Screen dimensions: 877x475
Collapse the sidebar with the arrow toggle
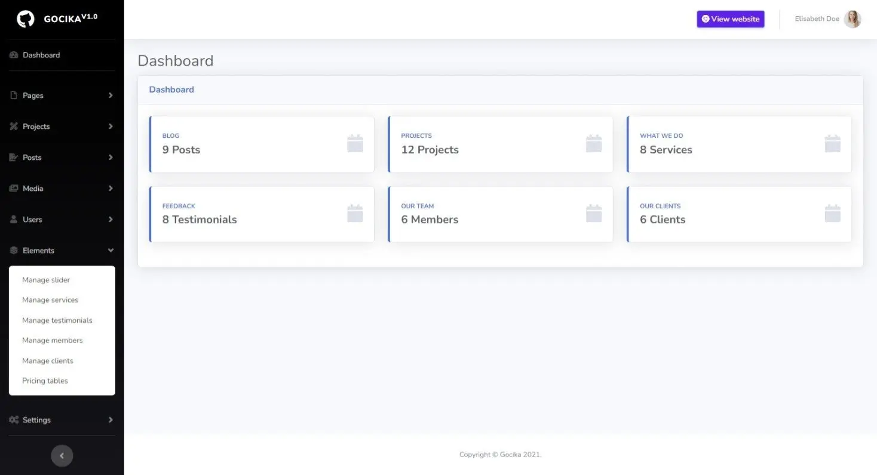pyautogui.click(x=62, y=456)
